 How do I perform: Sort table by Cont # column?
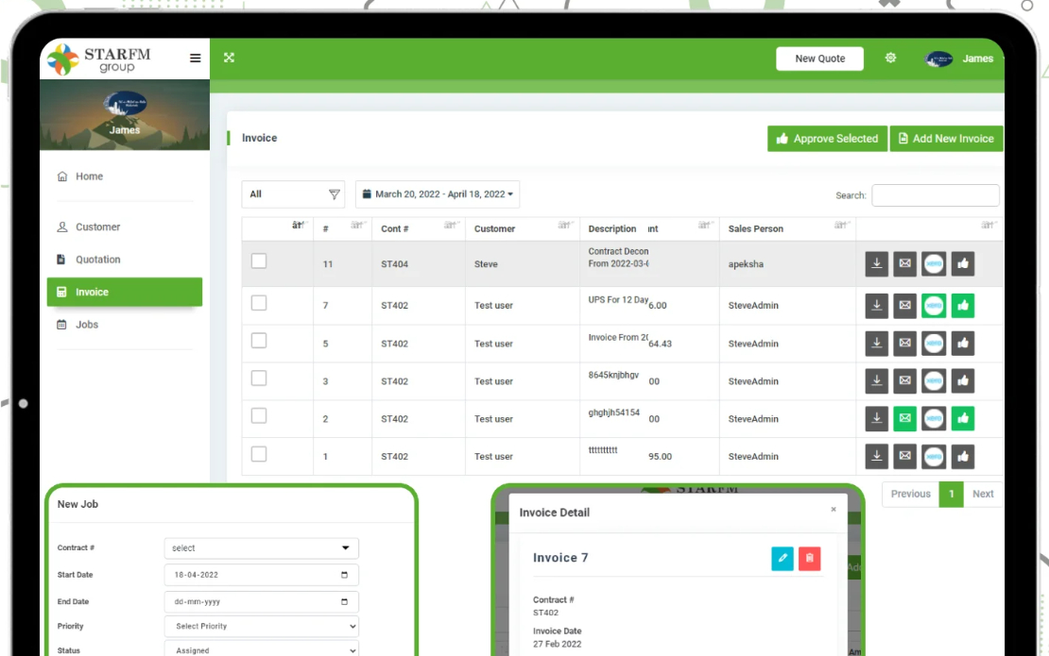click(x=419, y=228)
